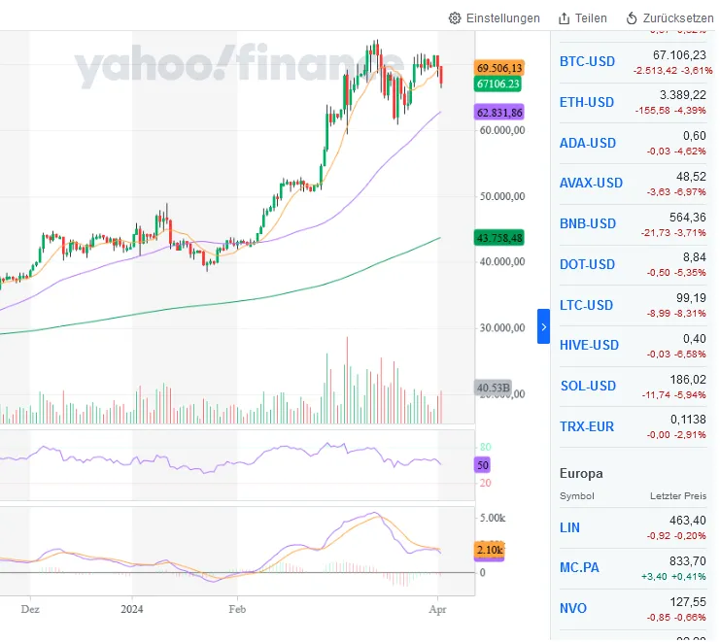720x642 pixels.
Task: Click the 30.000,00 price axis label
Action: point(502,328)
